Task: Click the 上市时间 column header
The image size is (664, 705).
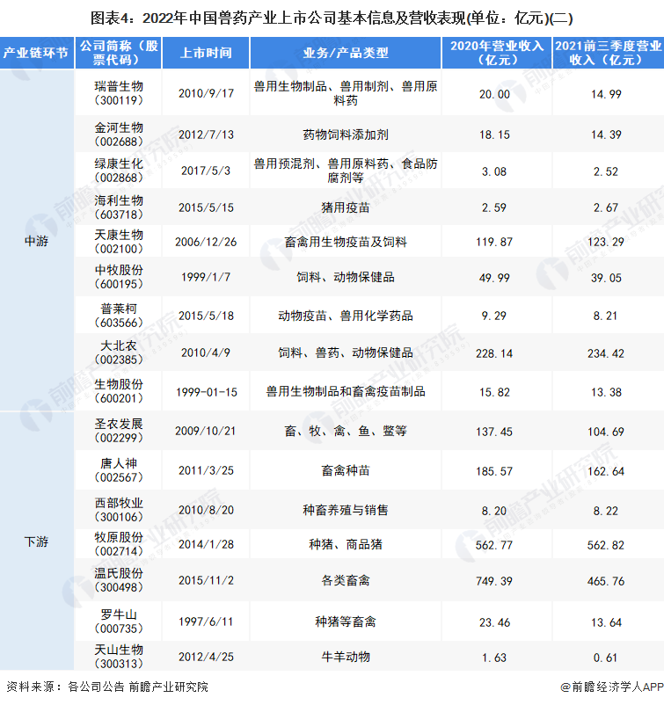Action: [206, 53]
